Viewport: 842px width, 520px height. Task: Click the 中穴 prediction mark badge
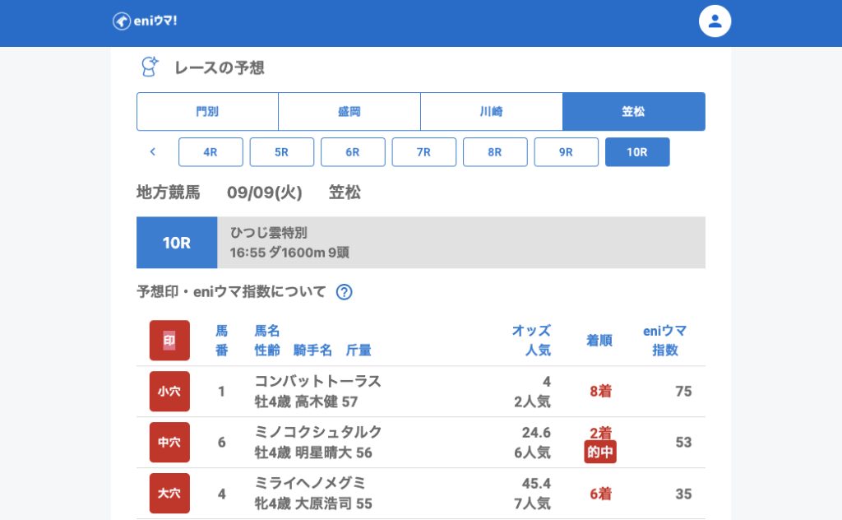tap(169, 443)
